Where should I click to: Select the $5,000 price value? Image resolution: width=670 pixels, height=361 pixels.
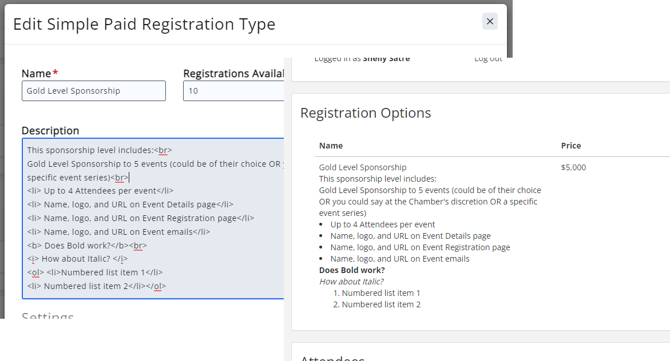tap(573, 167)
